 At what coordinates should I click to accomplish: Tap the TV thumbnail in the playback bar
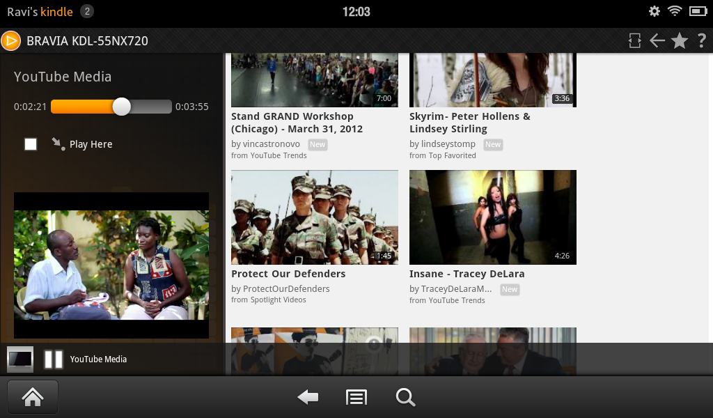(19, 359)
